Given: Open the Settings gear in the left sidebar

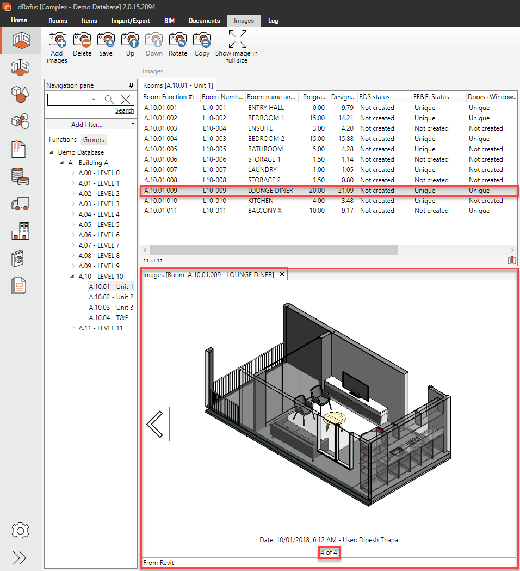Looking at the screenshot, I should [20, 531].
